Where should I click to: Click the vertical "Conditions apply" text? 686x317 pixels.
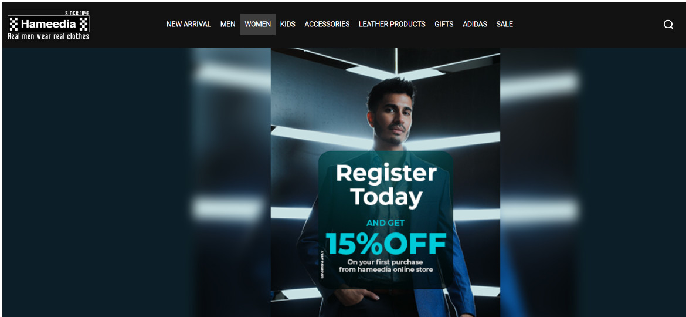(322, 264)
